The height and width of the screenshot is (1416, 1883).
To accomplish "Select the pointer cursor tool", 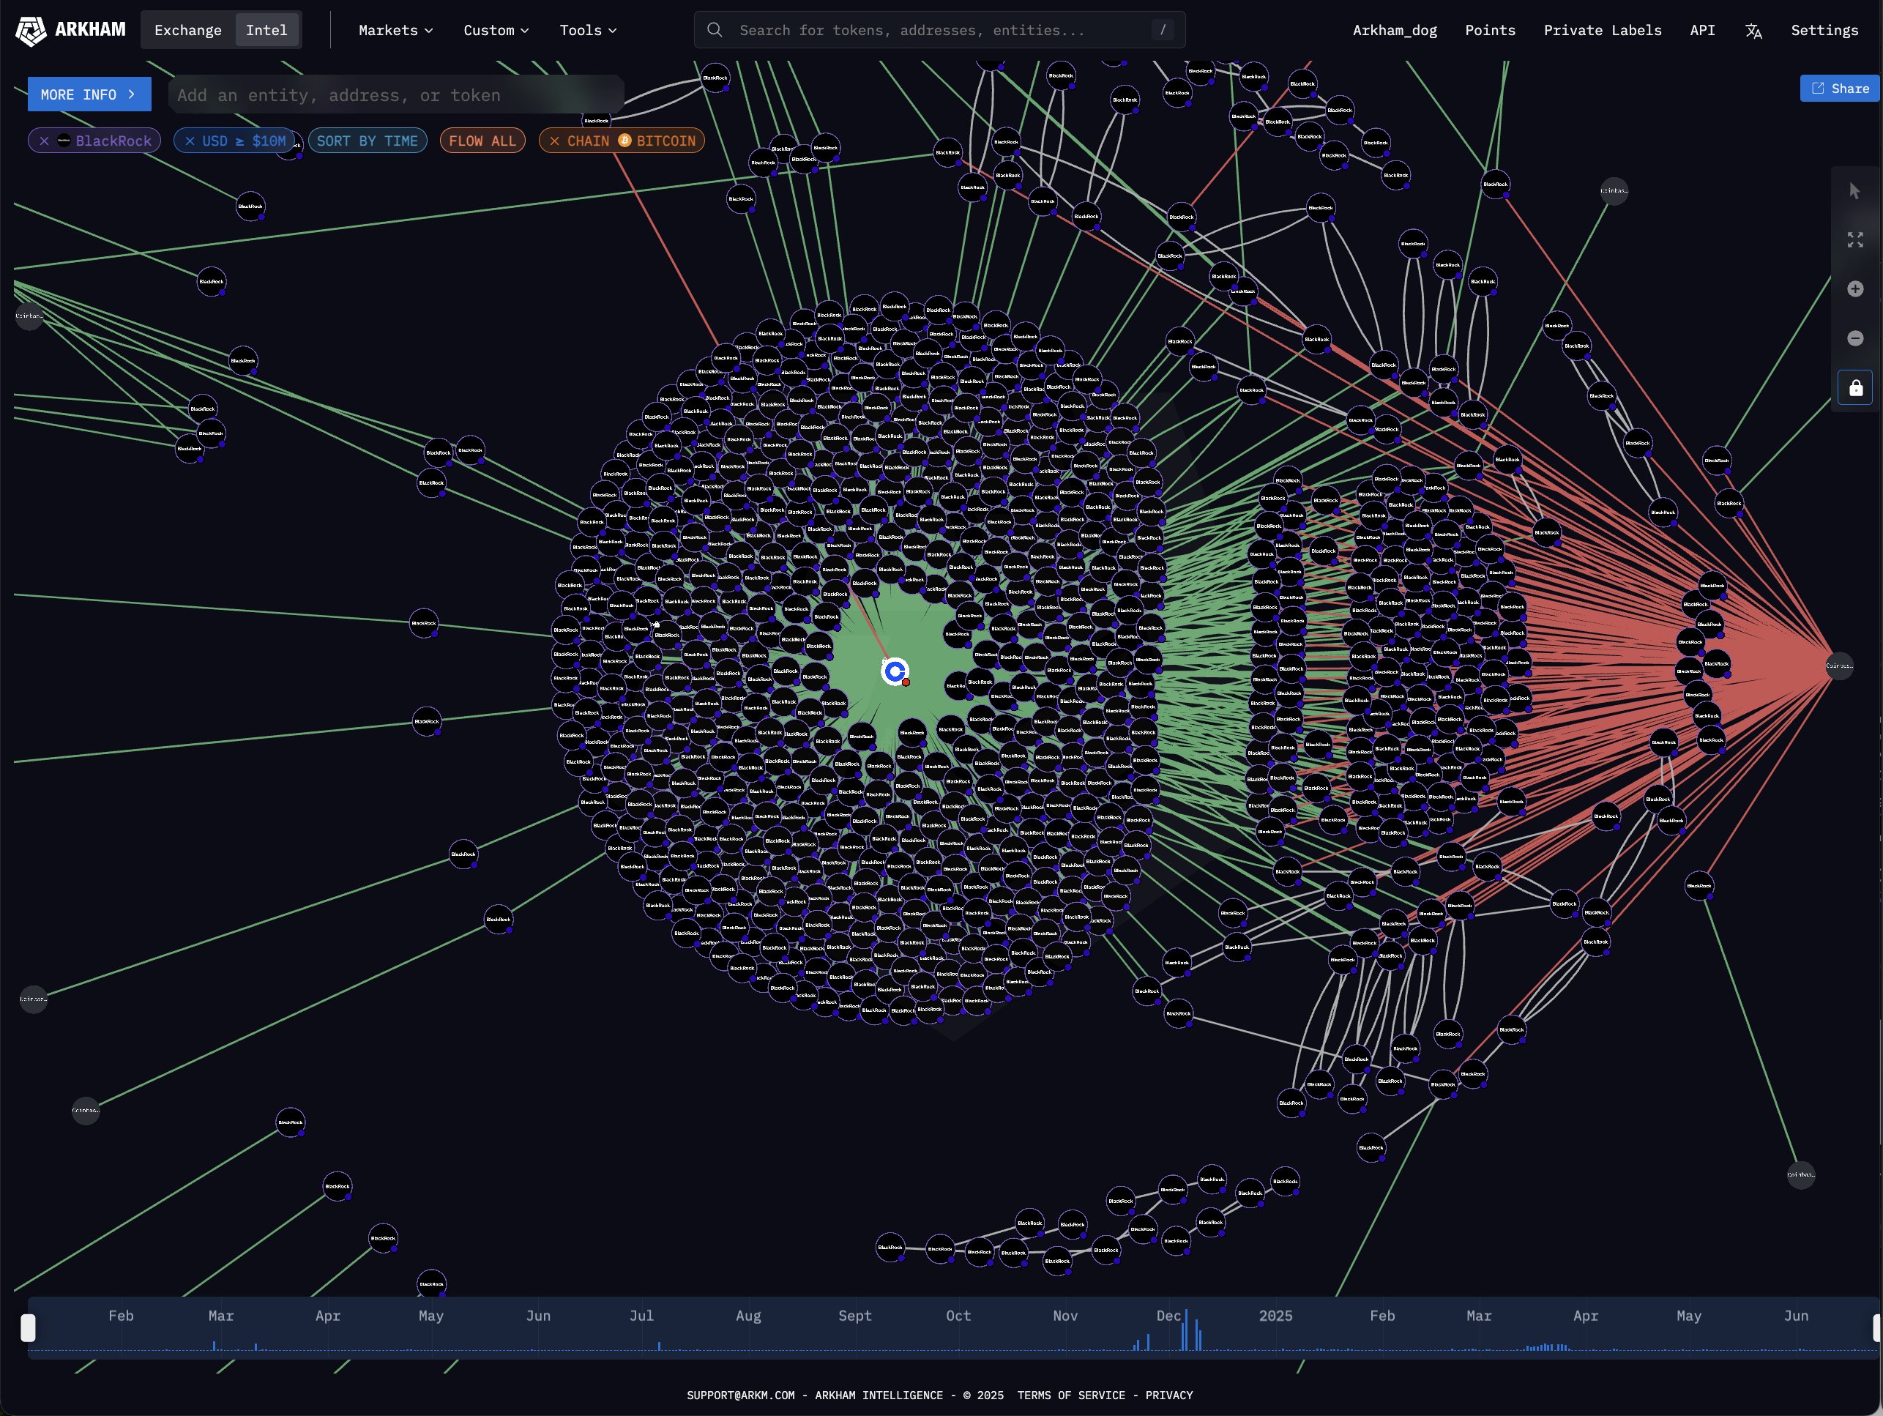I will [1855, 191].
